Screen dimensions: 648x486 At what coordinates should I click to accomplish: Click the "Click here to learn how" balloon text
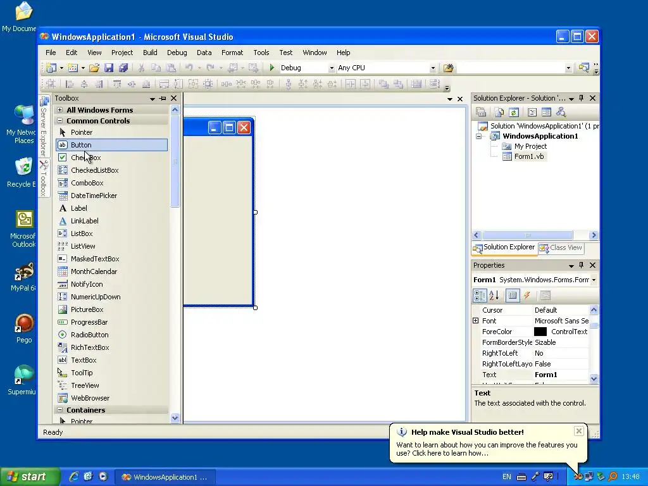[x=450, y=453]
